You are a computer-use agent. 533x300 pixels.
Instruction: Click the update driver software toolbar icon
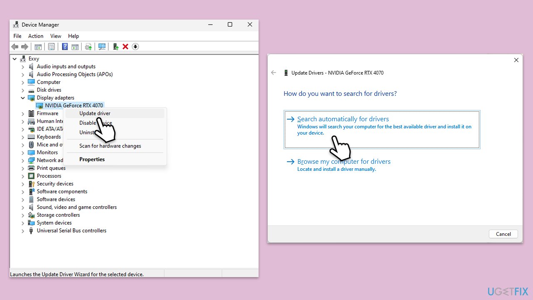tap(88, 47)
